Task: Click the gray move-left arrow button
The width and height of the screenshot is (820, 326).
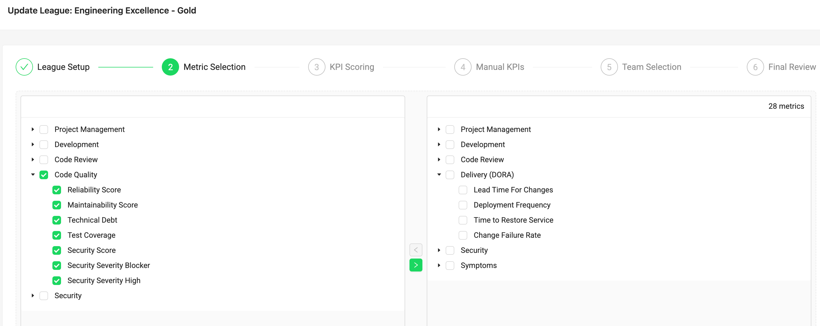Action: click(415, 250)
